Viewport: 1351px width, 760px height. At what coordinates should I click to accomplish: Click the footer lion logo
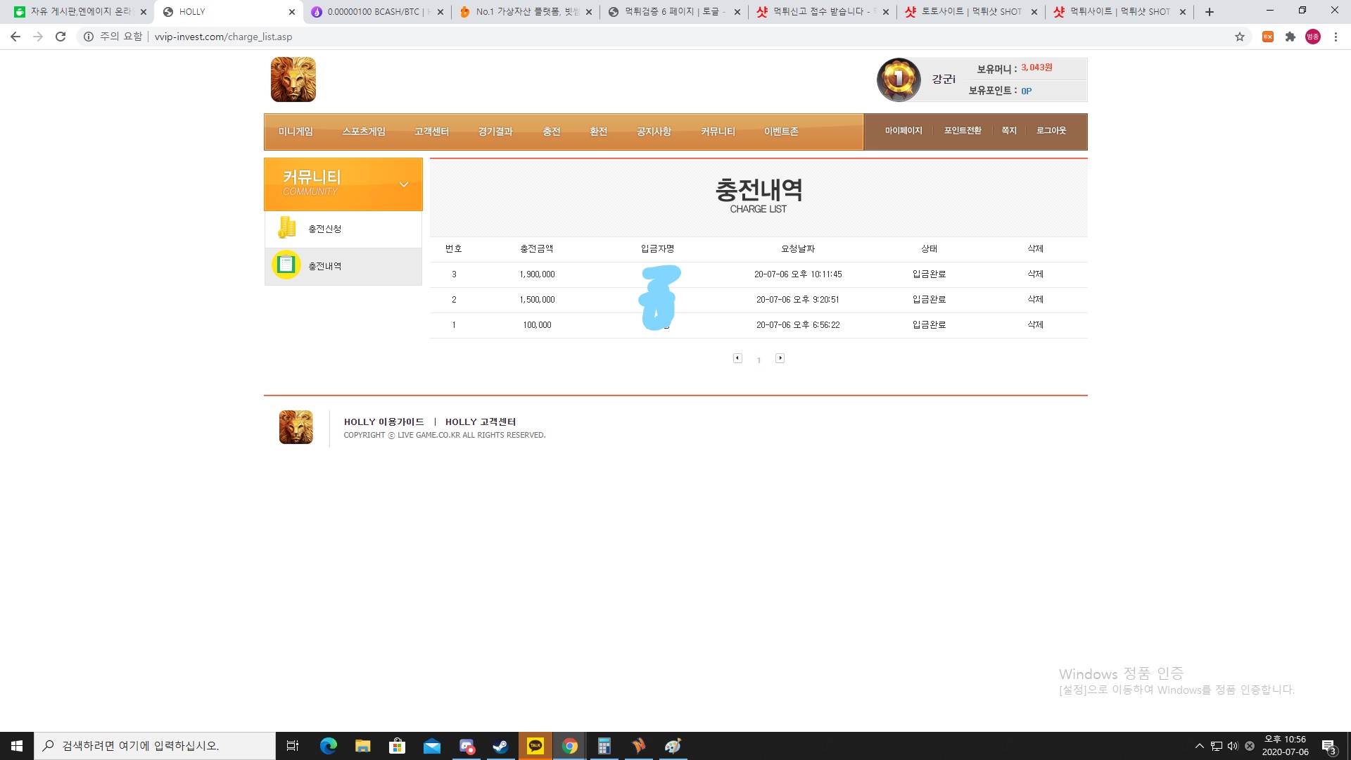point(296,427)
